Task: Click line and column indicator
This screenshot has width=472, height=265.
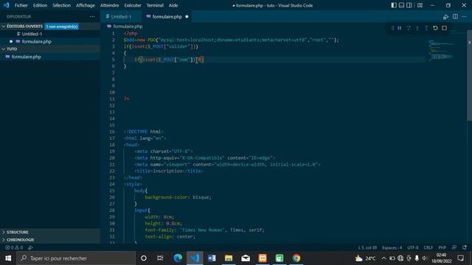Action: tap(367, 247)
